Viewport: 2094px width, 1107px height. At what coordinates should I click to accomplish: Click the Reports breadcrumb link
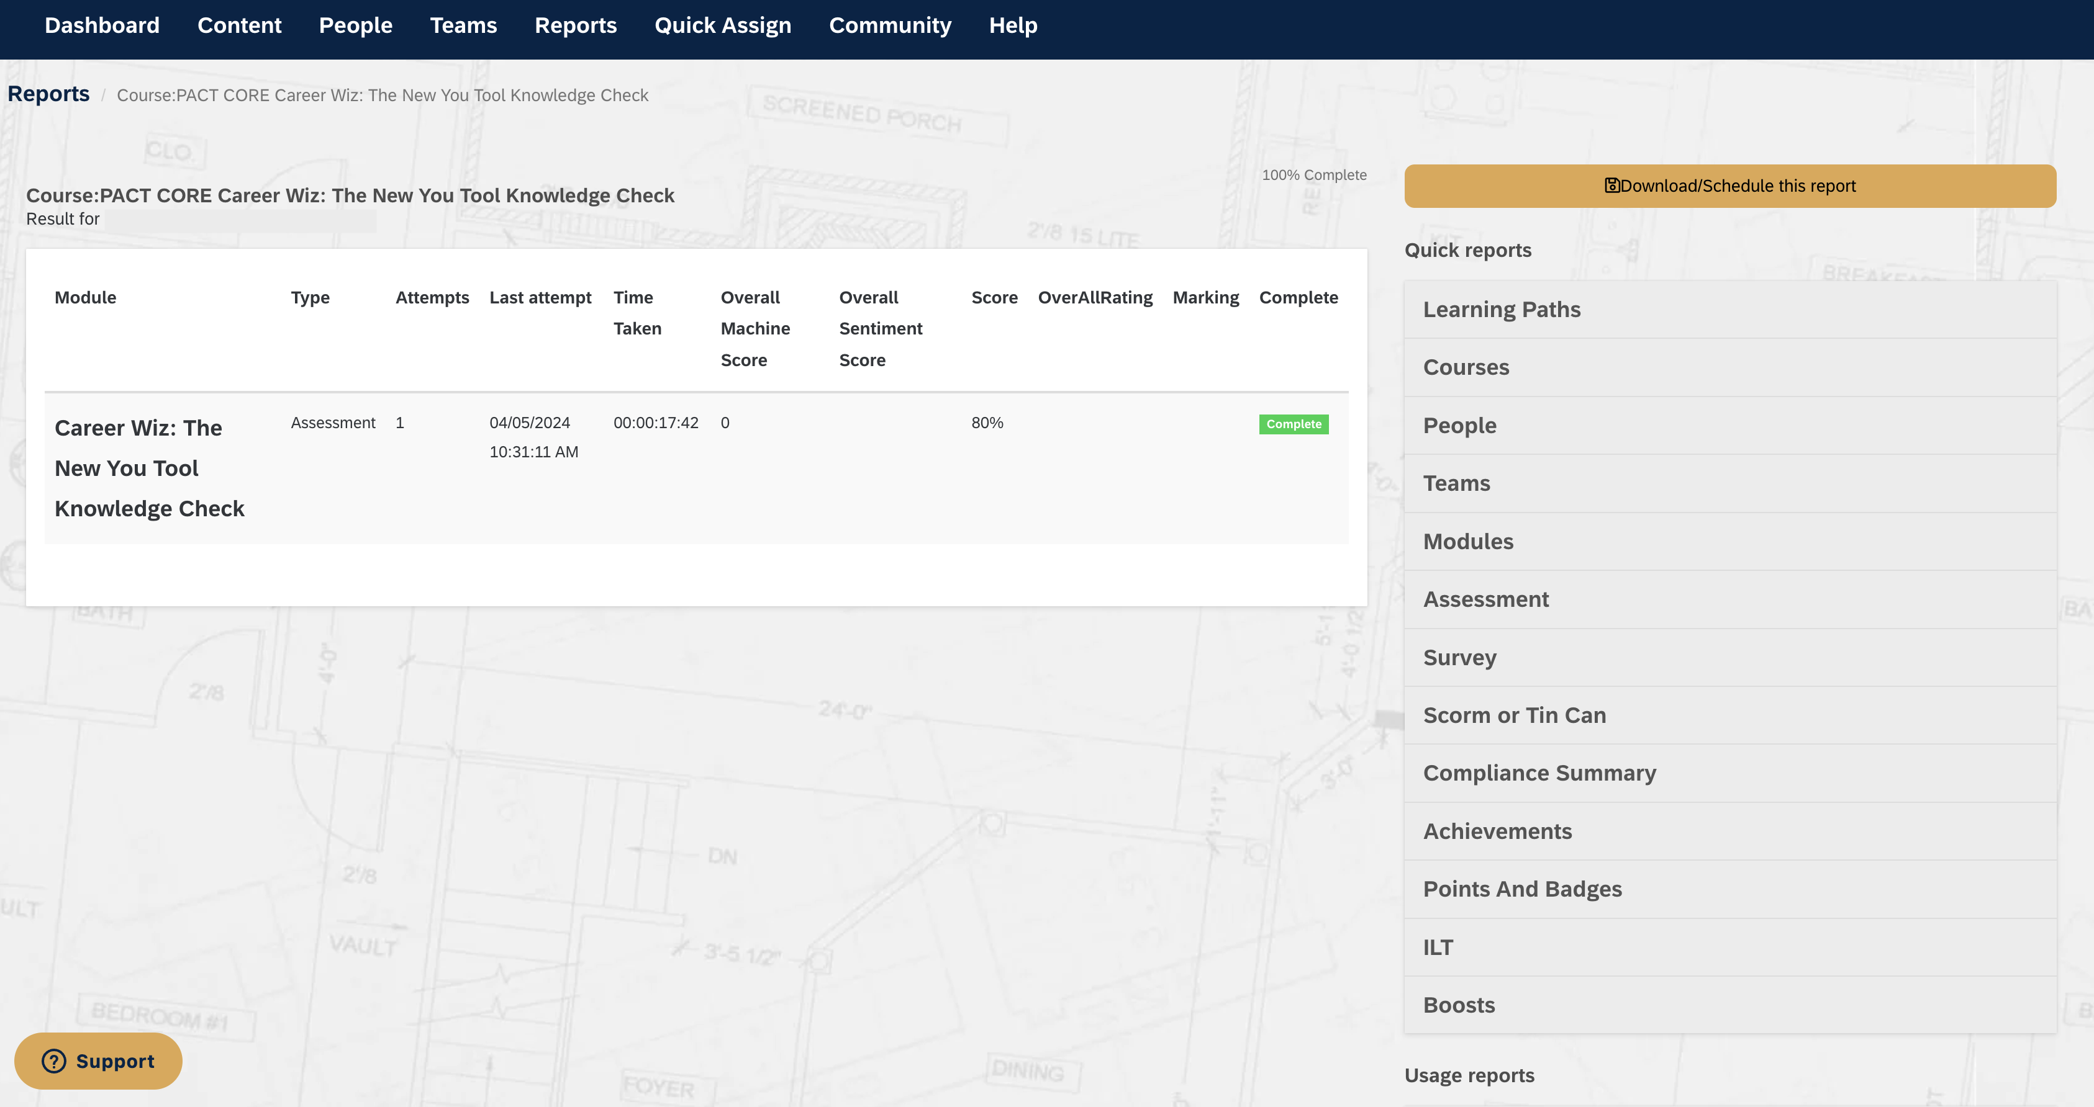tap(49, 94)
